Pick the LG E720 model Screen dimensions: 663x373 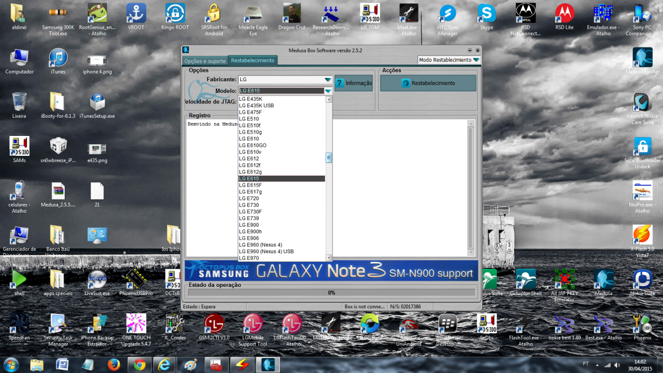pyautogui.click(x=282, y=198)
